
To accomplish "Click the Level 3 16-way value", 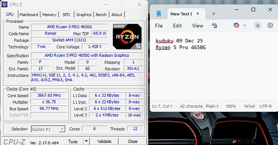I will [134, 115].
